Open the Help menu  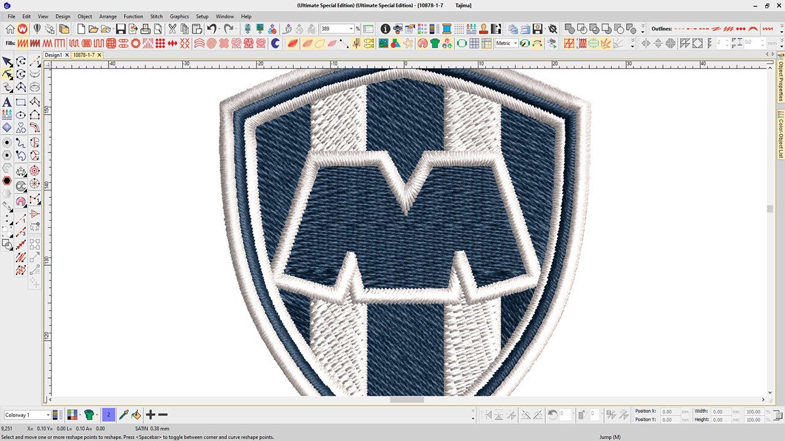pos(246,17)
